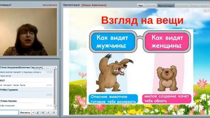This screenshot has width=210, height=118.
Task: Decrease chat text size with smaller T icon
Action: (51, 69)
